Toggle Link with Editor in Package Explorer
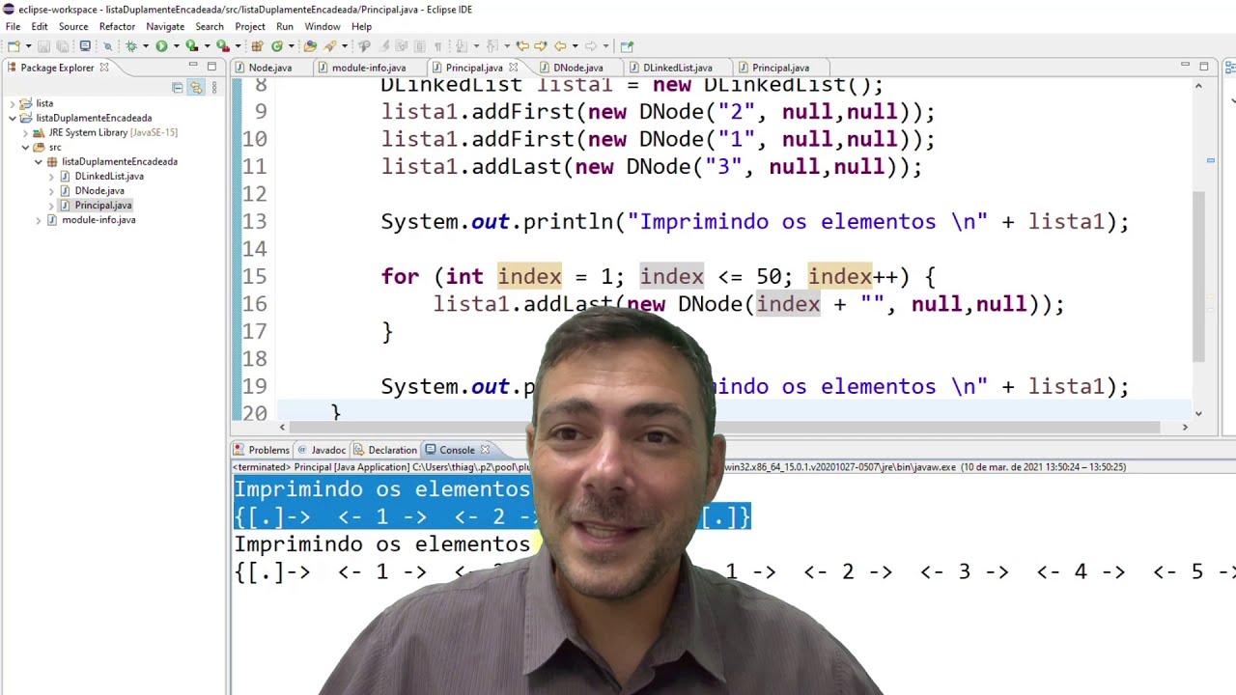Image resolution: width=1236 pixels, height=695 pixels. [196, 87]
